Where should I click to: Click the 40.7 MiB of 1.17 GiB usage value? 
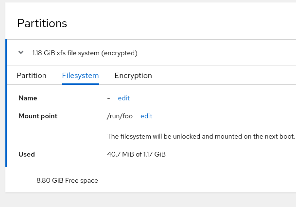[136, 154]
